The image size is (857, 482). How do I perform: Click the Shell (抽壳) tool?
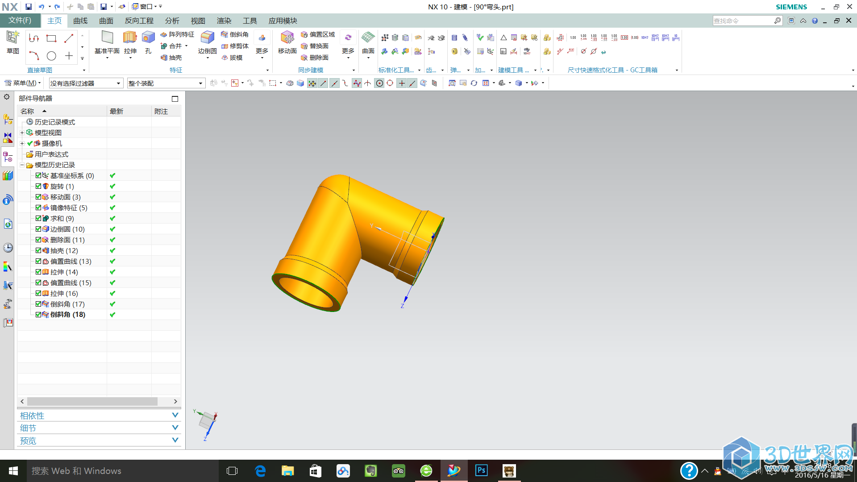(x=171, y=58)
